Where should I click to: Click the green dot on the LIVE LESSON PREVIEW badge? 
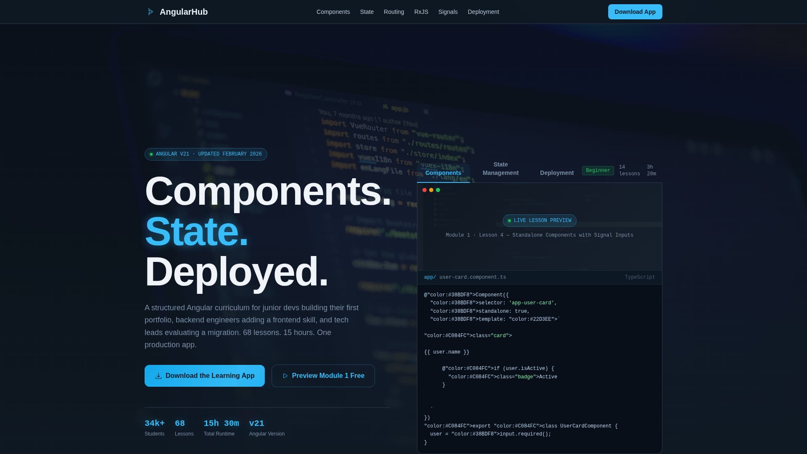point(509,220)
